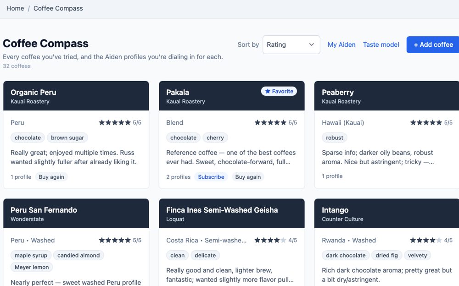The width and height of the screenshot is (459, 286).
Task: Open the Peru San Fernando card header
Action: point(76,214)
